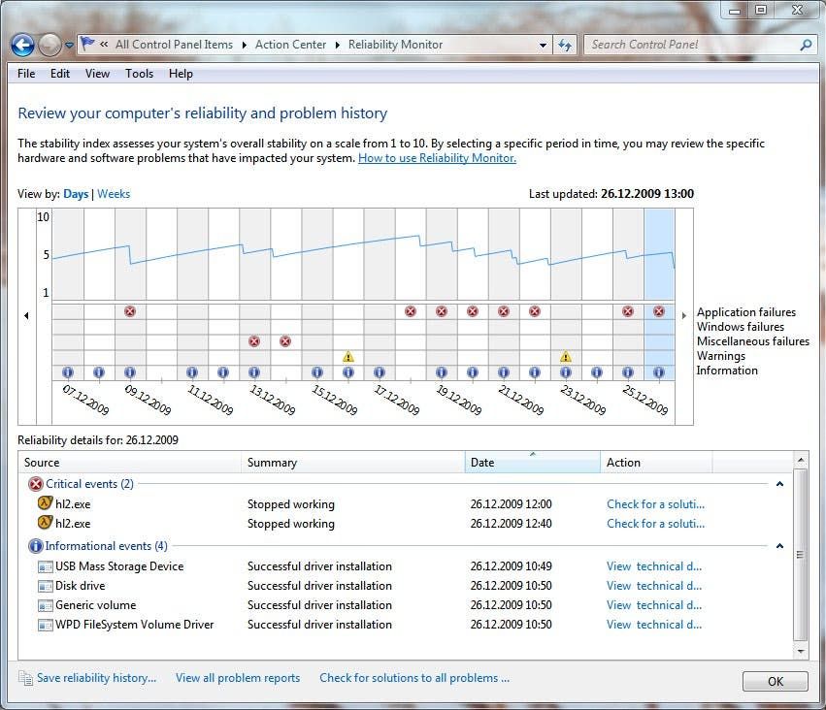Select information icon on 24.12.2009
Viewport: 826px width, 710px height.
(x=597, y=372)
